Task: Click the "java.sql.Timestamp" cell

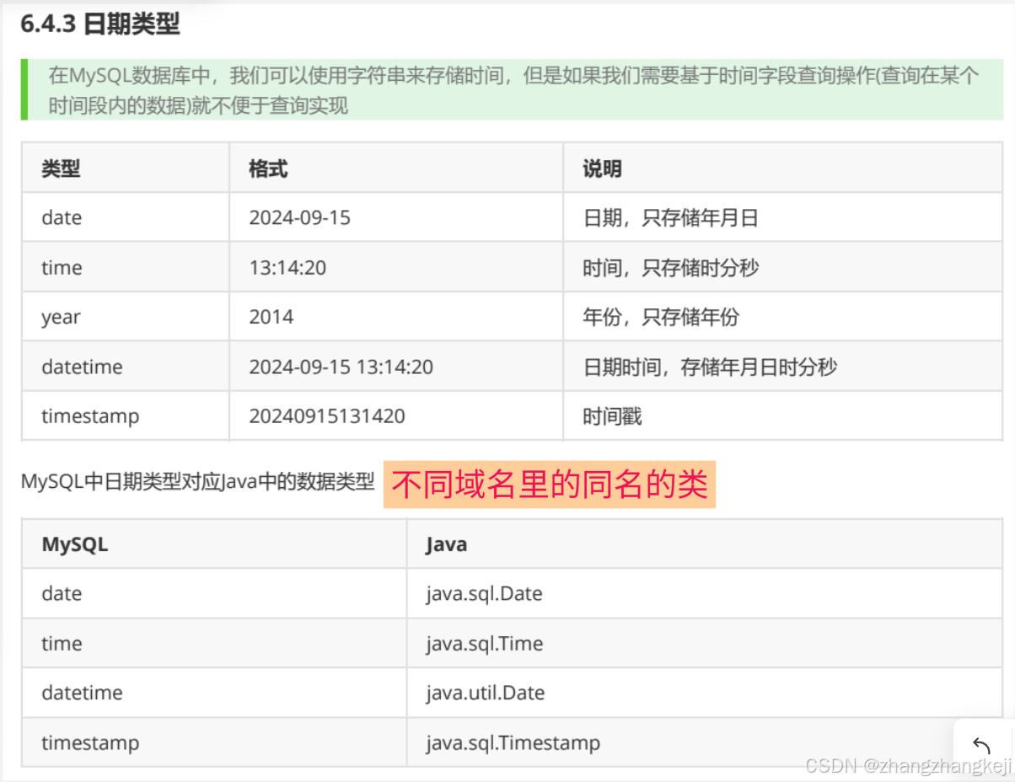Action: [705, 742]
